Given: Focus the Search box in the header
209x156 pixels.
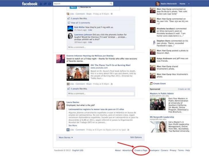Looking at the screenshot, I should (x=81, y=4).
